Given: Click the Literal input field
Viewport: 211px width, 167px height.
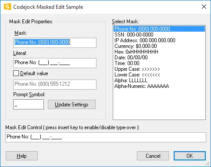Looking at the screenshot, I should pyautogui.click(x=55, y=63).
